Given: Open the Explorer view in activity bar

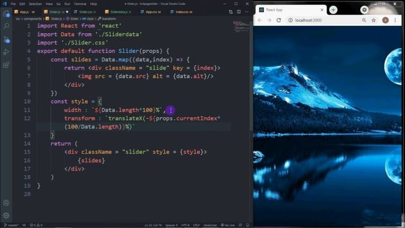Looking at the screenshot, I should click(x=6, y=13).
